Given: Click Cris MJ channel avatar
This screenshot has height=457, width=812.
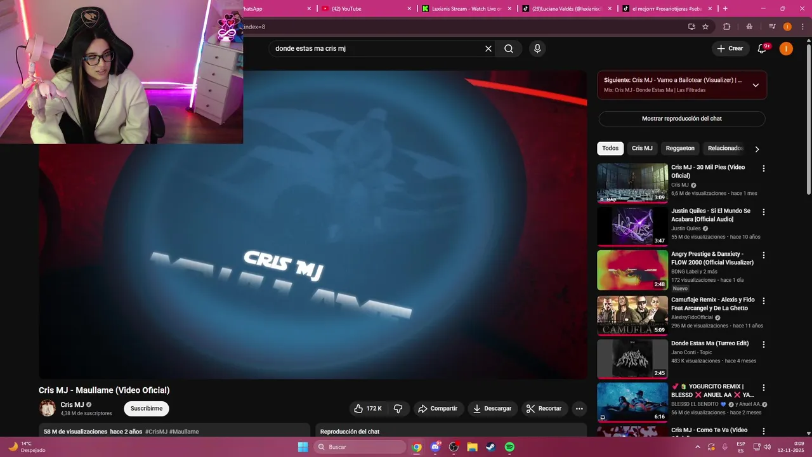Looking at the screenshot, I should coord(48,408).
